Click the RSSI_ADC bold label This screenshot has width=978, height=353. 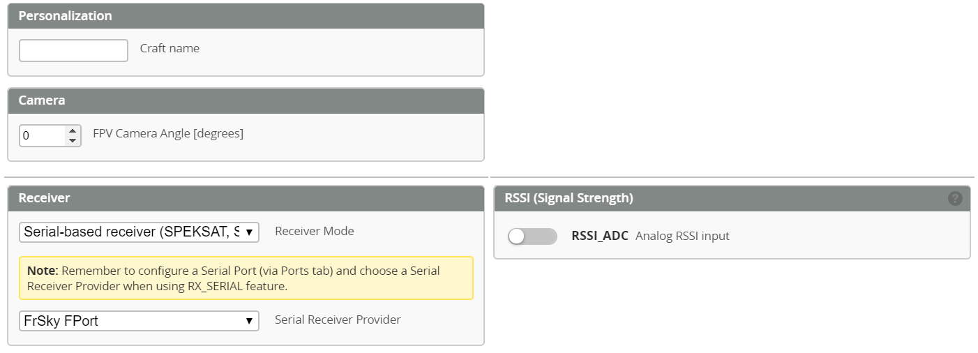tap(599, 236)
